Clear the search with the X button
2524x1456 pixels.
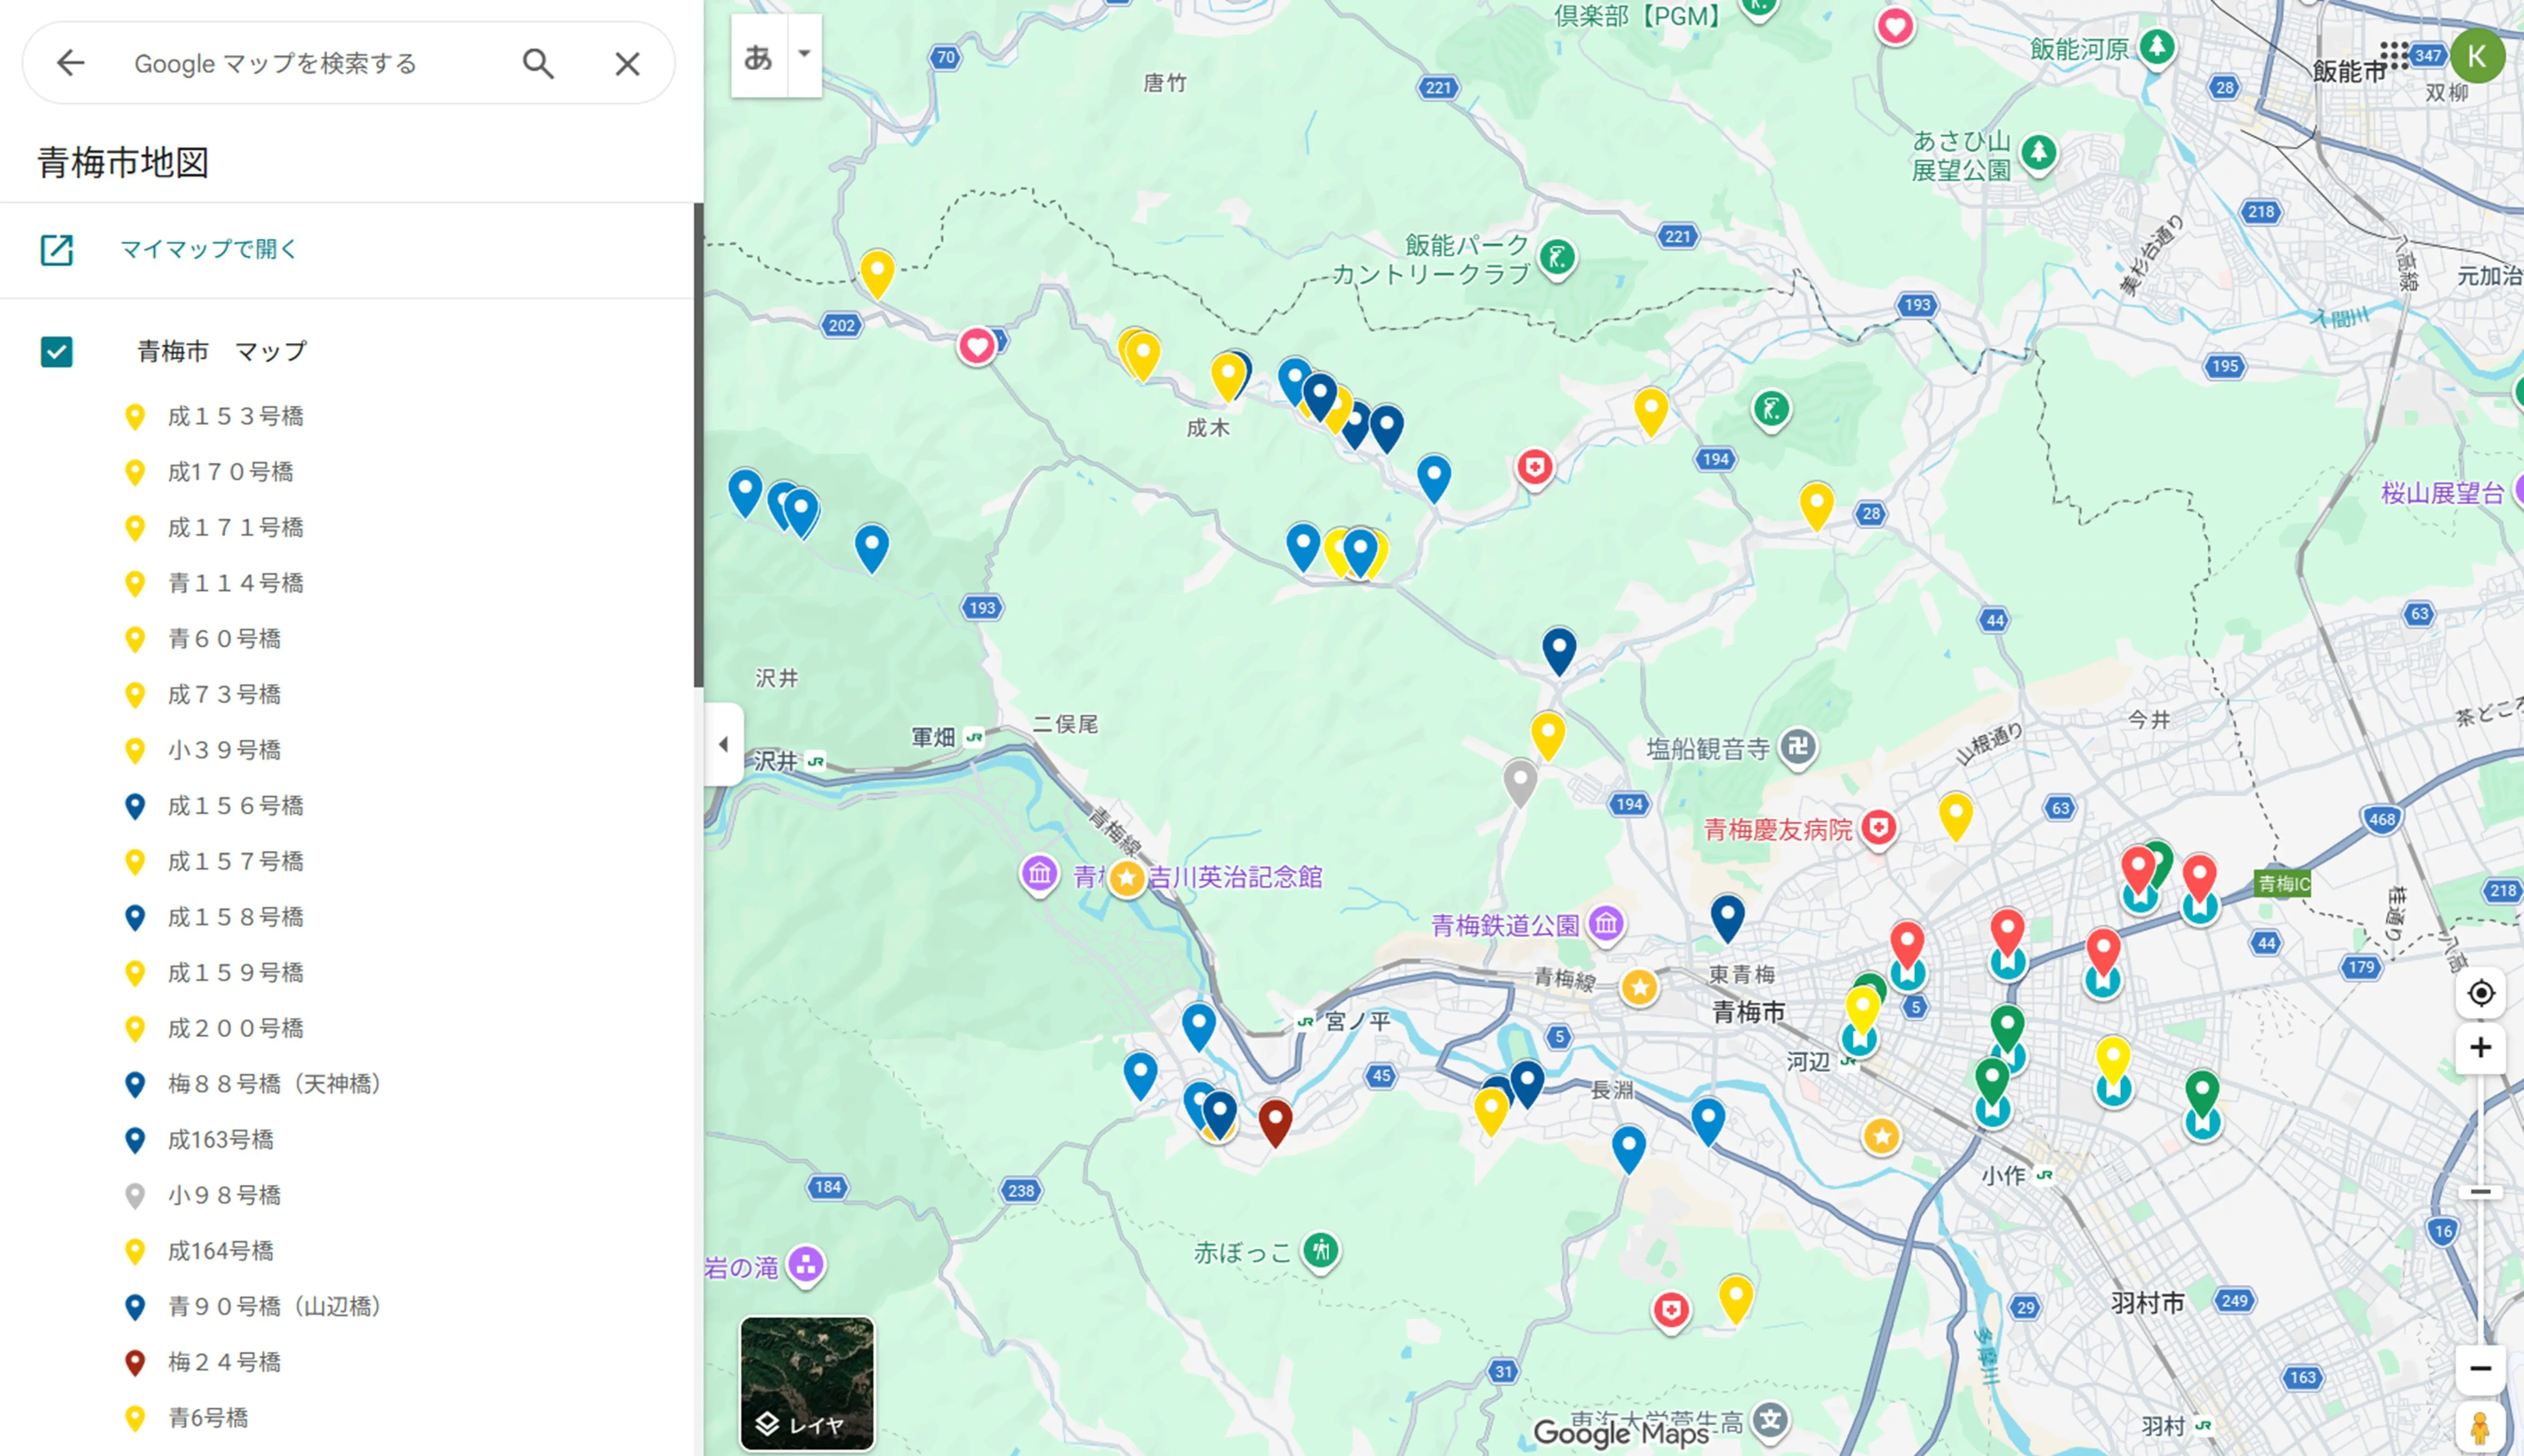(627, 63)
